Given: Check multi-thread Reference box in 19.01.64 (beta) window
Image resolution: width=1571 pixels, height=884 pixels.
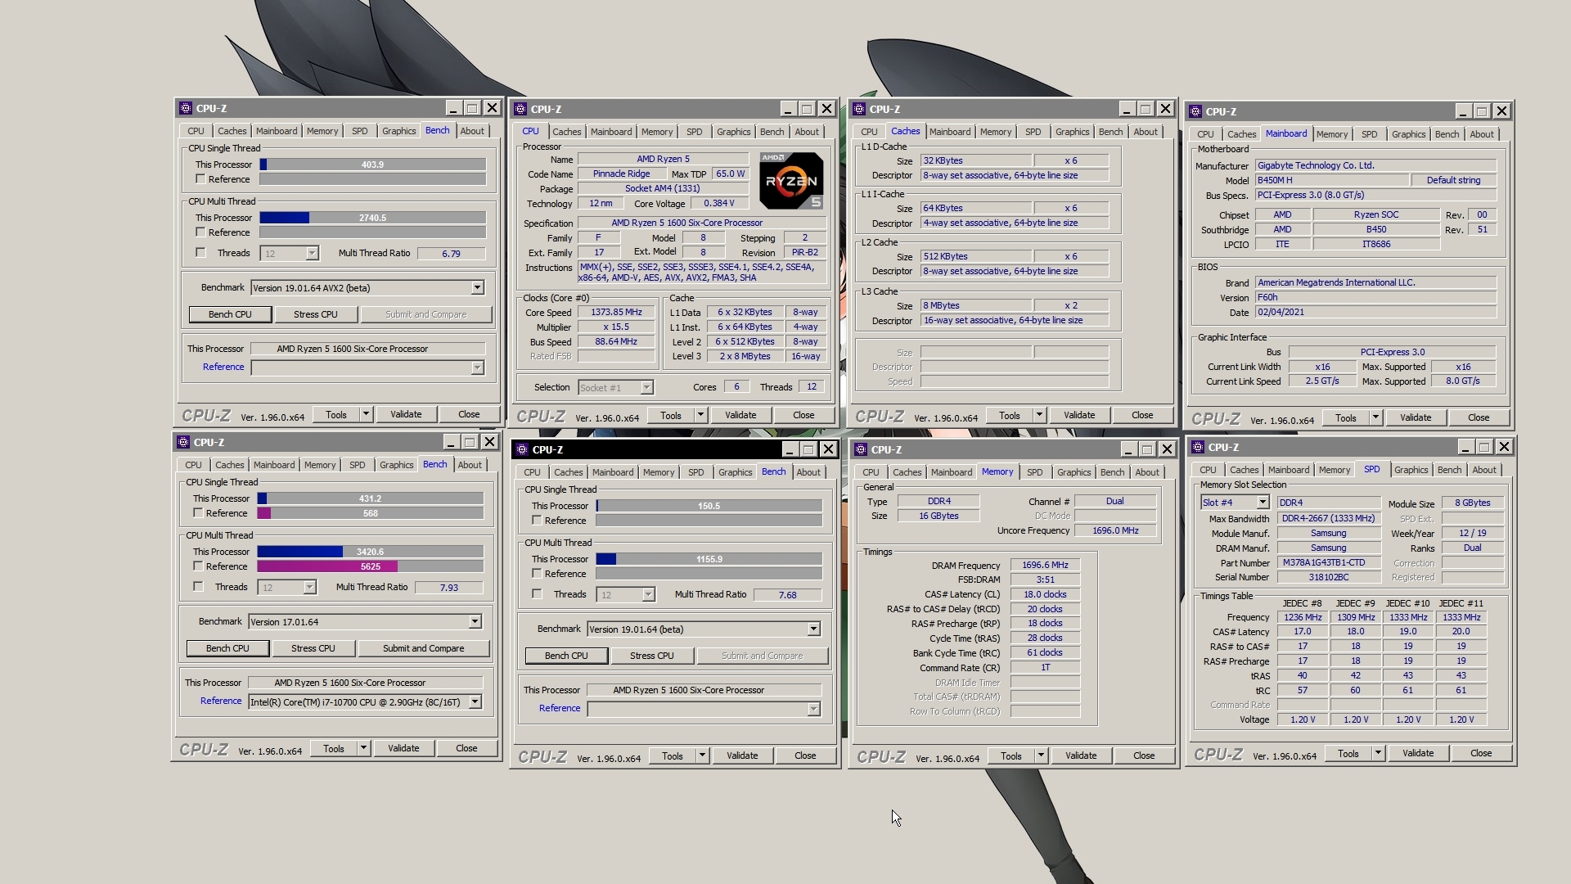Looking at the screenshot, I should pyautogui.click(x=537, y=574).
